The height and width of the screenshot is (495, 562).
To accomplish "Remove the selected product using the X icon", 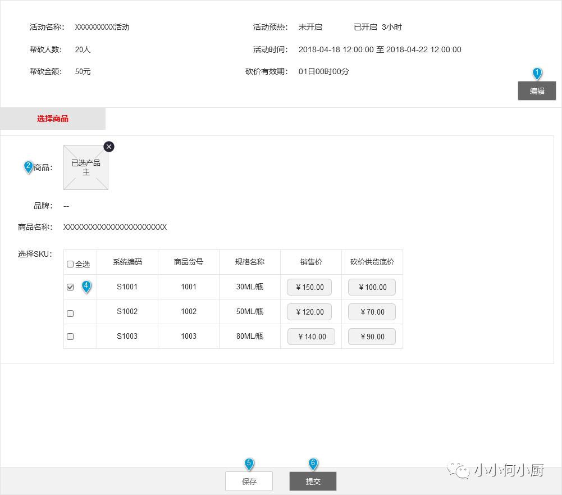I will coord(109,147).
